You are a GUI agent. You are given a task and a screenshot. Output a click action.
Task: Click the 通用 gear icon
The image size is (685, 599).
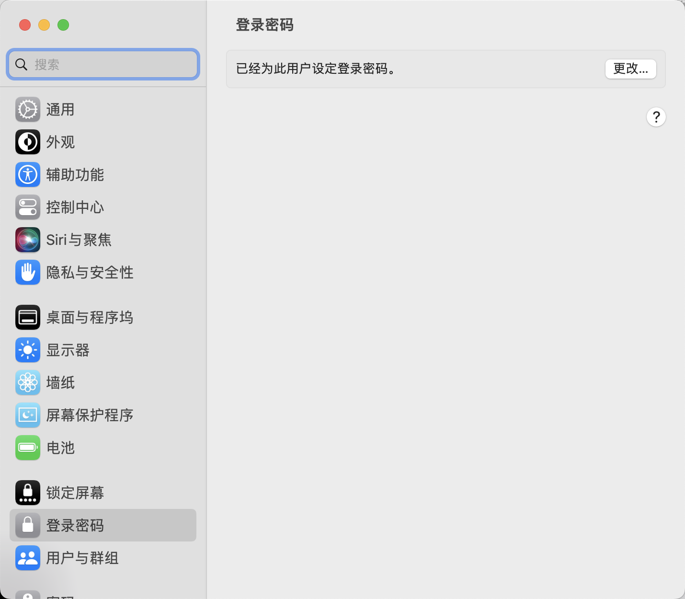coord(28,110)
